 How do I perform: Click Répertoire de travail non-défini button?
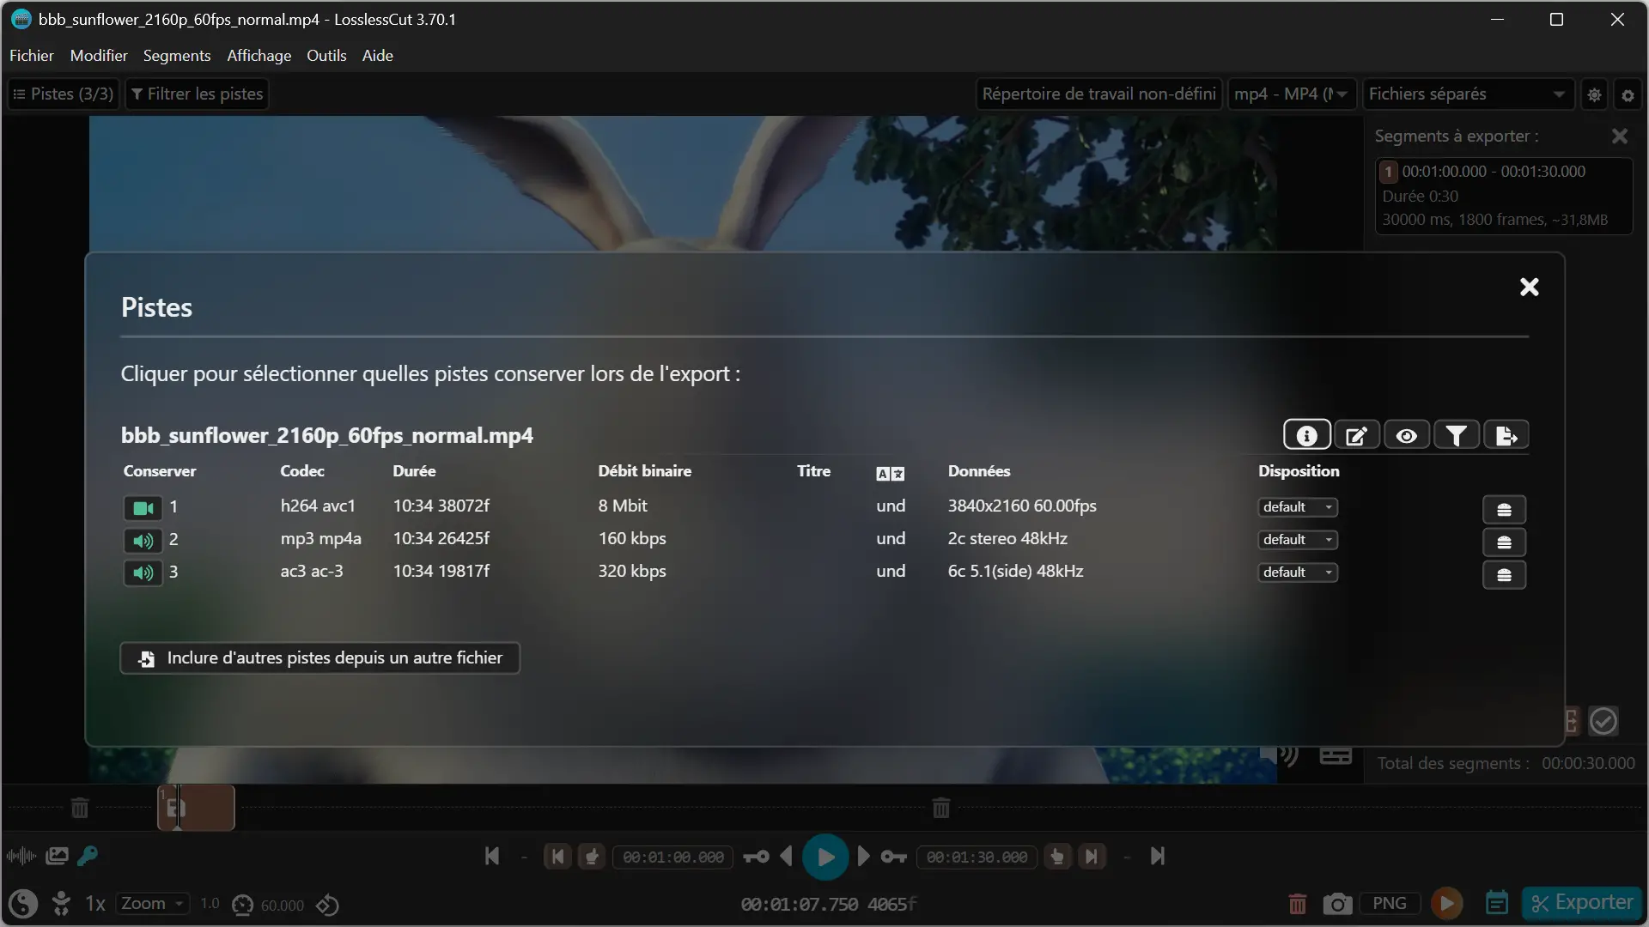click(1098, 94)
